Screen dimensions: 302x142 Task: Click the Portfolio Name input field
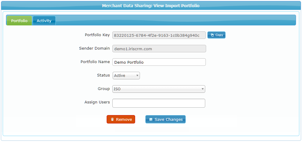159,62
